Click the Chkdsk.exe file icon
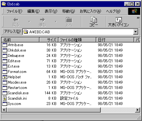 (x=5, y=50)
